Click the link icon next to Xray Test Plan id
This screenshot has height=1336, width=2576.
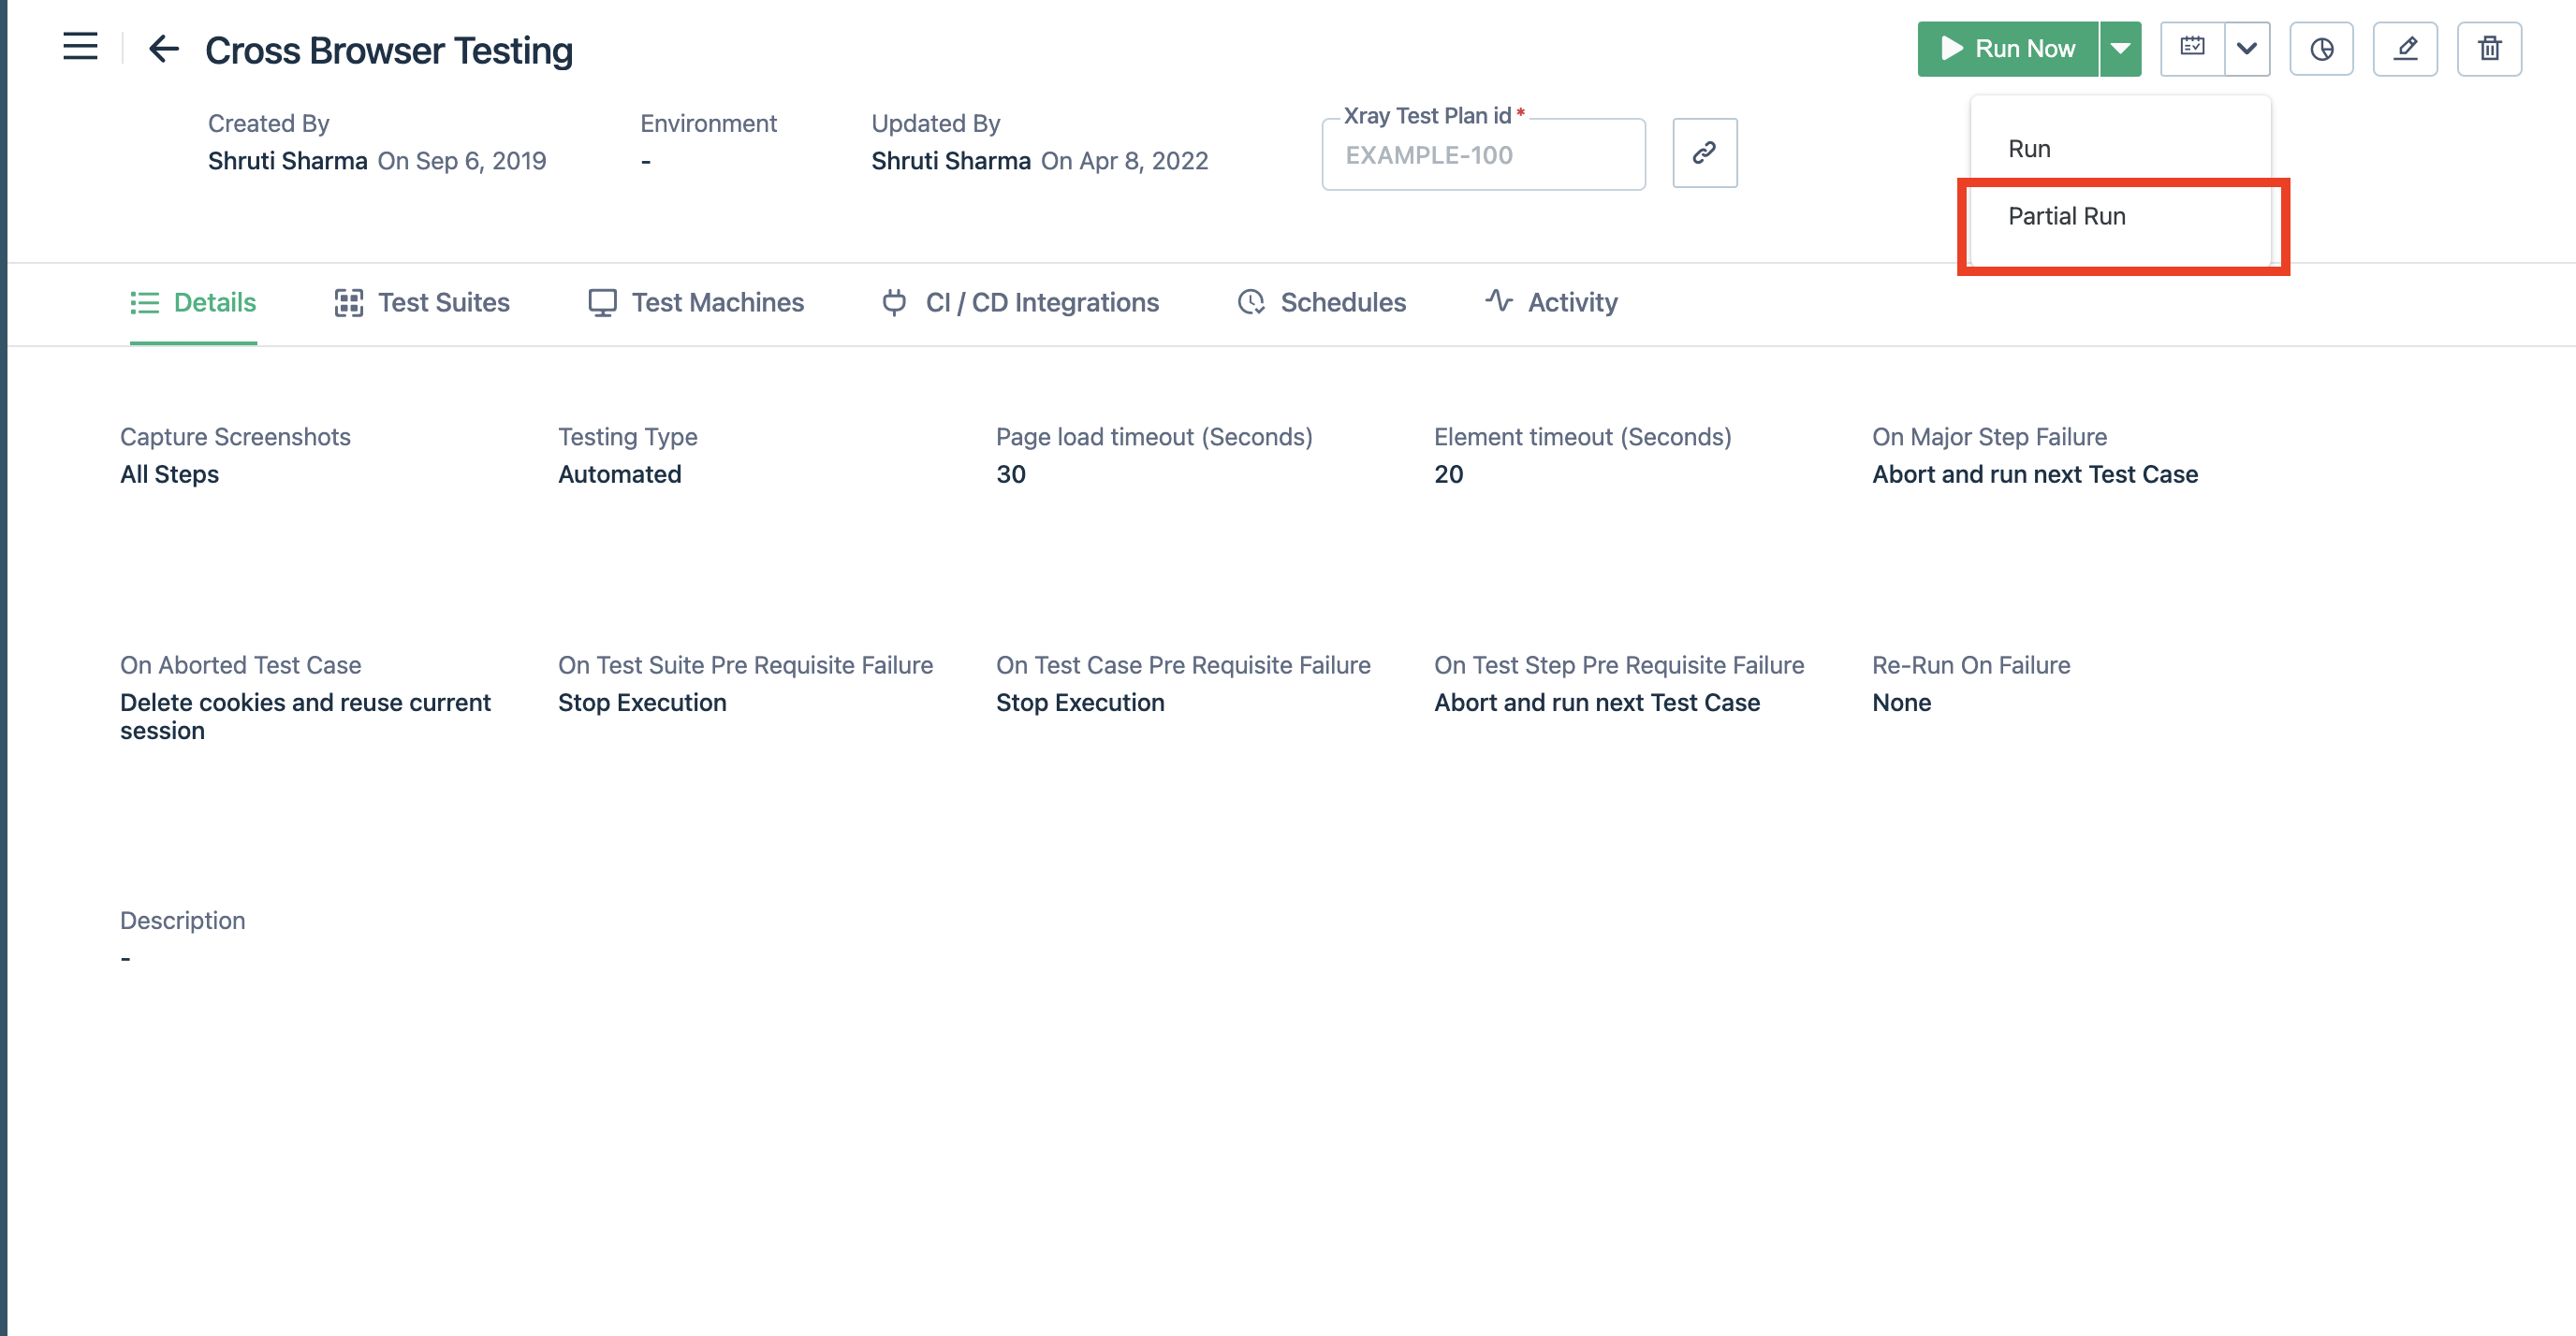click(1704, 155)
